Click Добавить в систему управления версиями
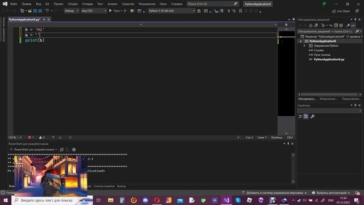 [x=274, y=192]
